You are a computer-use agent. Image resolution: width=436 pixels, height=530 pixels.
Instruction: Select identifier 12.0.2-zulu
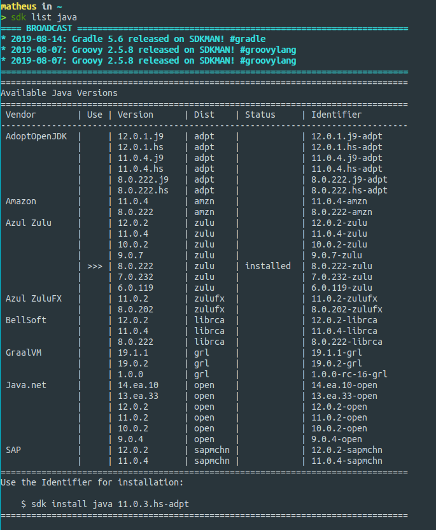339,223
